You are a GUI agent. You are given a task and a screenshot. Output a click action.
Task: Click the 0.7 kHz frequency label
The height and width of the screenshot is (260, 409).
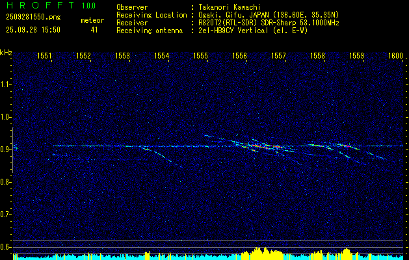(x=5, y=214)
